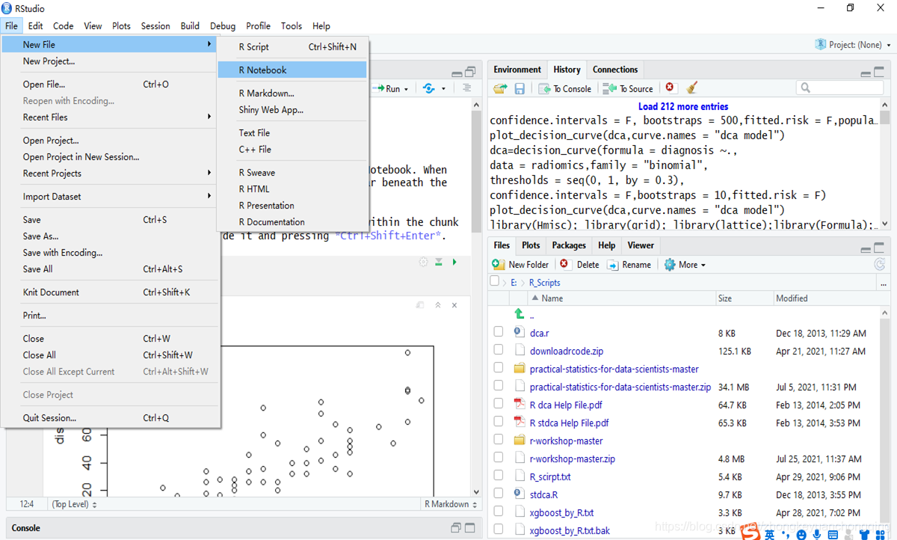Open re-run dropdown arrow in editor toolbar

[x=443, y=89]
